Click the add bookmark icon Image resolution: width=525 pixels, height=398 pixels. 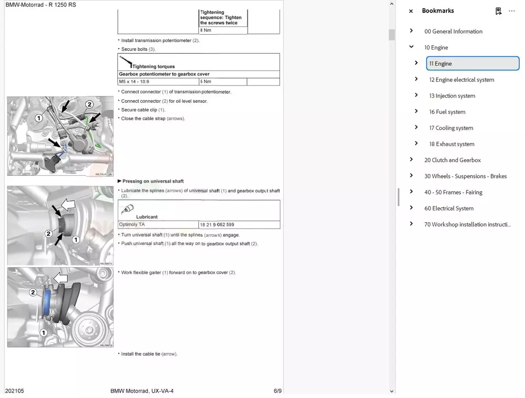click(x=498, y=11)
